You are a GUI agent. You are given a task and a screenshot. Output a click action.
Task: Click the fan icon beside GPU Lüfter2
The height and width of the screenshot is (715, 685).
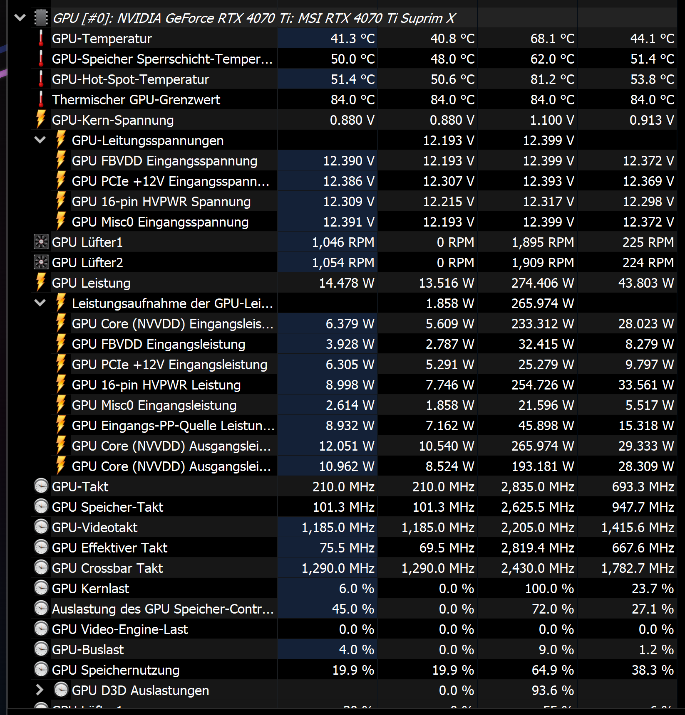coord(40,262)
